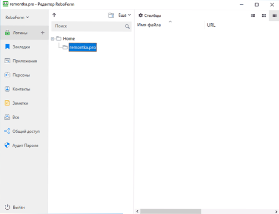
Task: Open the Заметки section label
Action: click(x=20, y=103)
